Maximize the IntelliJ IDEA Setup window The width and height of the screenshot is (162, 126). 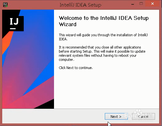click(x=141, y=4)
